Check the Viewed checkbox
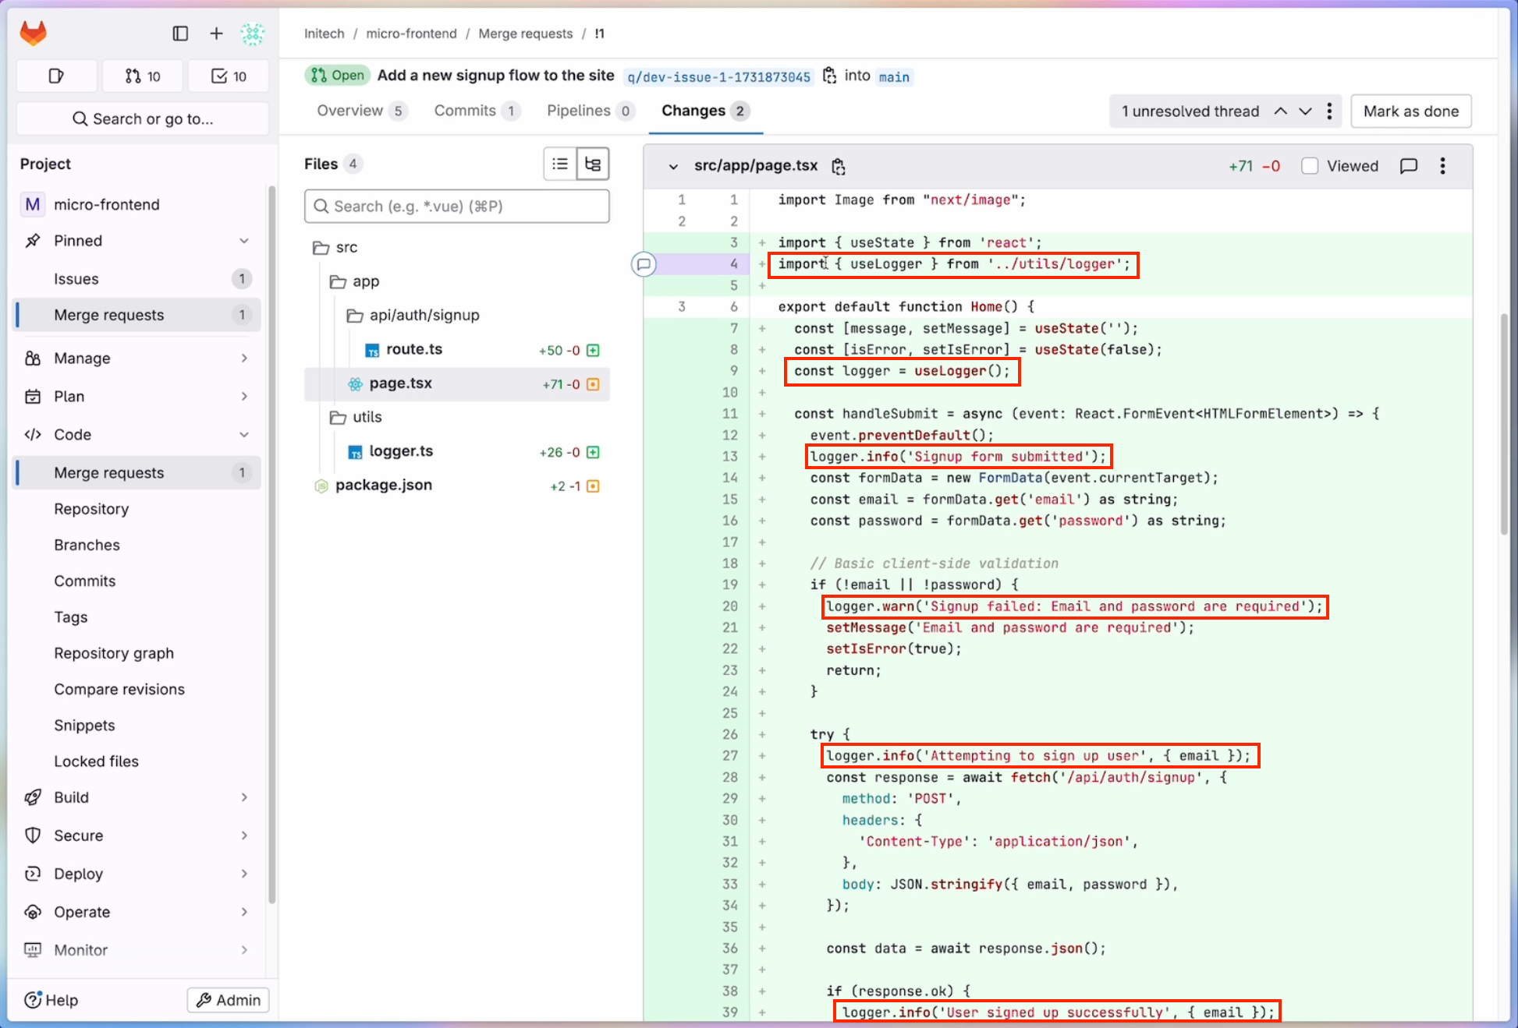 pyautogui.click(x=1310, y=166)
